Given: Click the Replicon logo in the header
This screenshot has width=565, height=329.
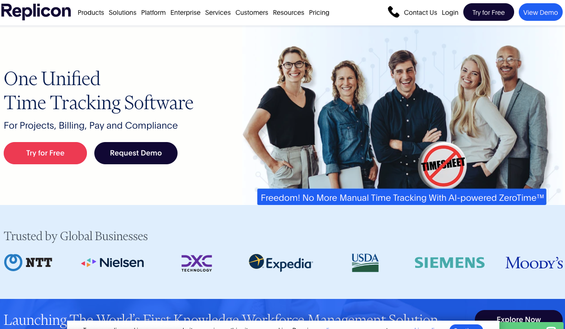Looking at the screenshot, I should (36, 12).
